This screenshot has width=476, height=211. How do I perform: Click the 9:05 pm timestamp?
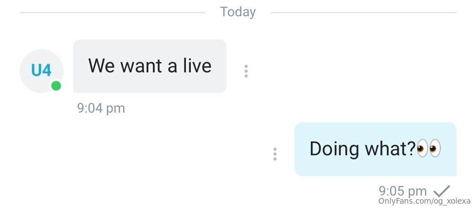402,191
